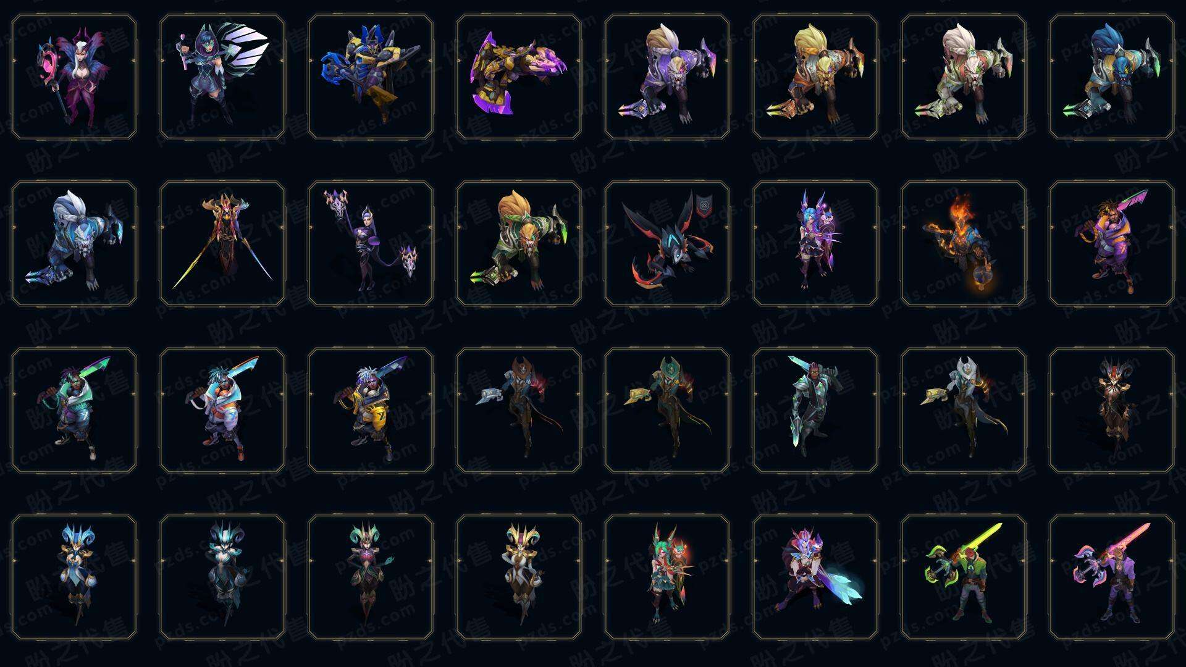The width and height of the screenshot is (1186, 667).
Task: Select the swordsman in teal jacket with green sword
Action: coord(74,410)
